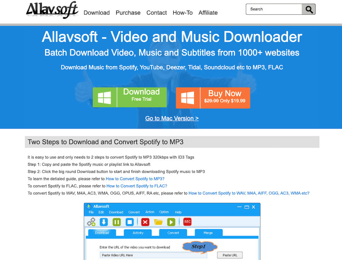Click the Paste Video URL Here field
This screenshot has height=260, width=342.
(x=154, y=255)
